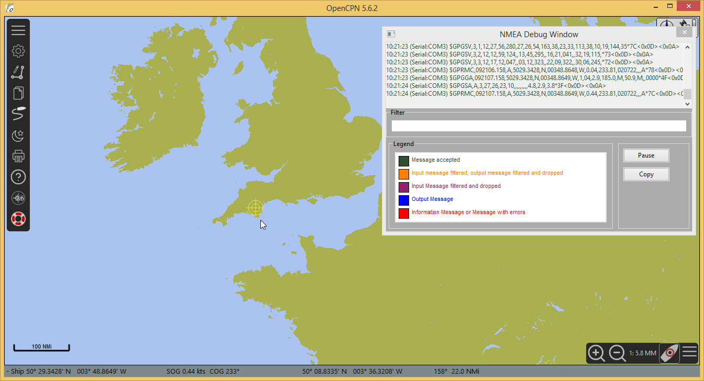
Task: Change color scheme with moon-star icon
Action: (x=18, y=136)
